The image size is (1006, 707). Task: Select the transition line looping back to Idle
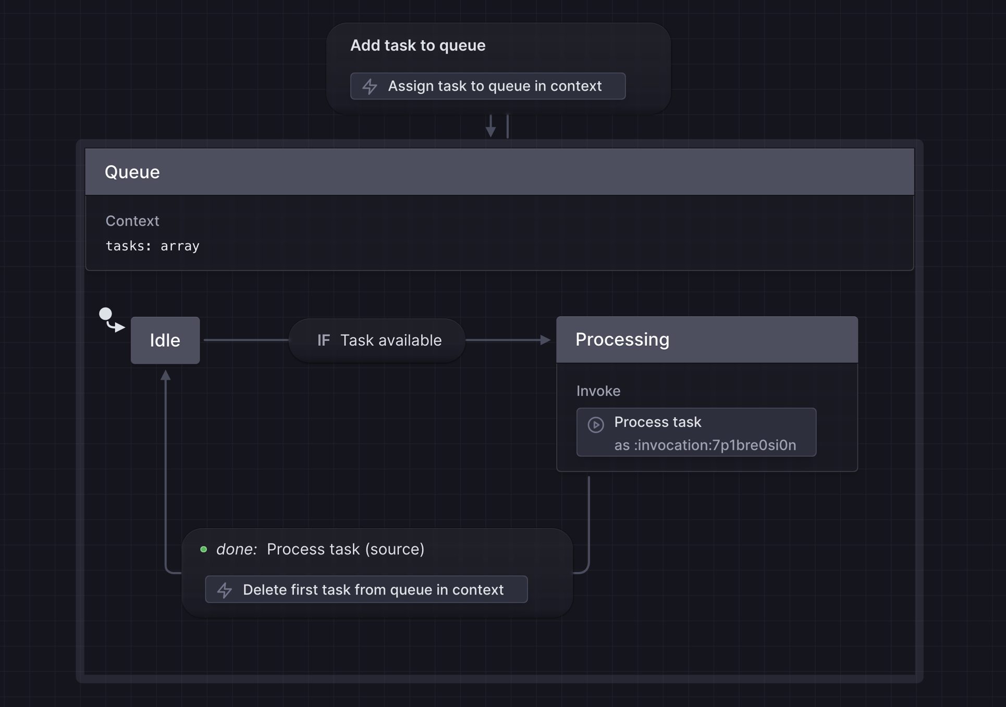click(166, 469)
